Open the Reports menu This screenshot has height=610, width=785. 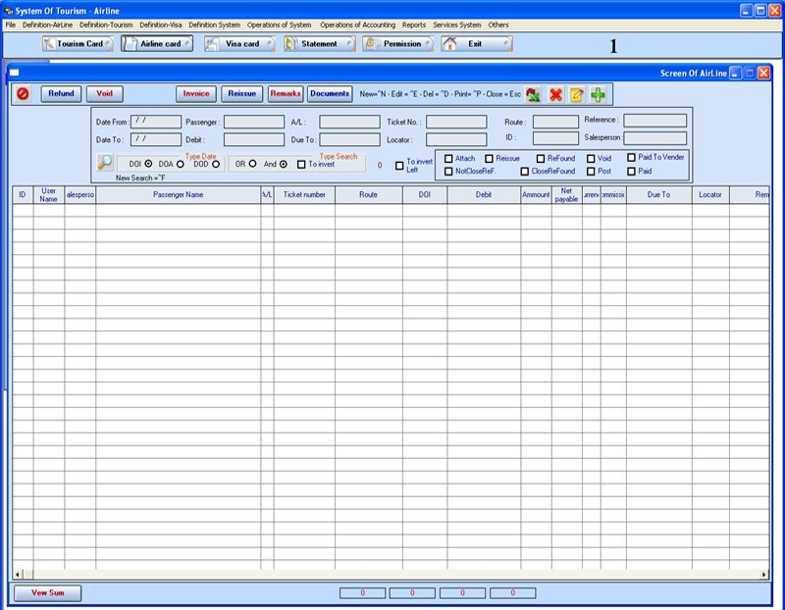click(x=413, y=25)
